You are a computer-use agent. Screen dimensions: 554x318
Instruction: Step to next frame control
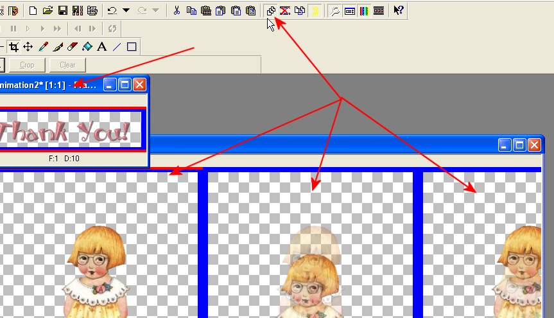point(92,29)
